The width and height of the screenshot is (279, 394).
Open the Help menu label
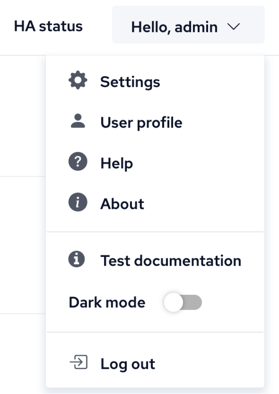[116, 163]
